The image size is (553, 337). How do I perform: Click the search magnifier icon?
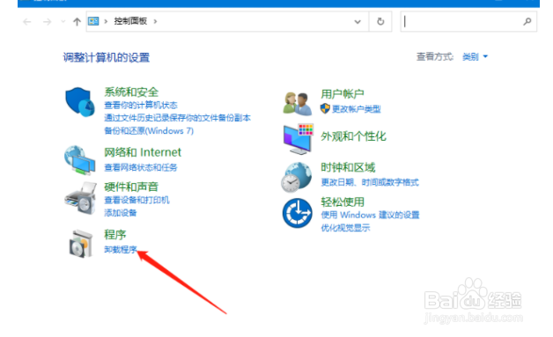point(527,21)
